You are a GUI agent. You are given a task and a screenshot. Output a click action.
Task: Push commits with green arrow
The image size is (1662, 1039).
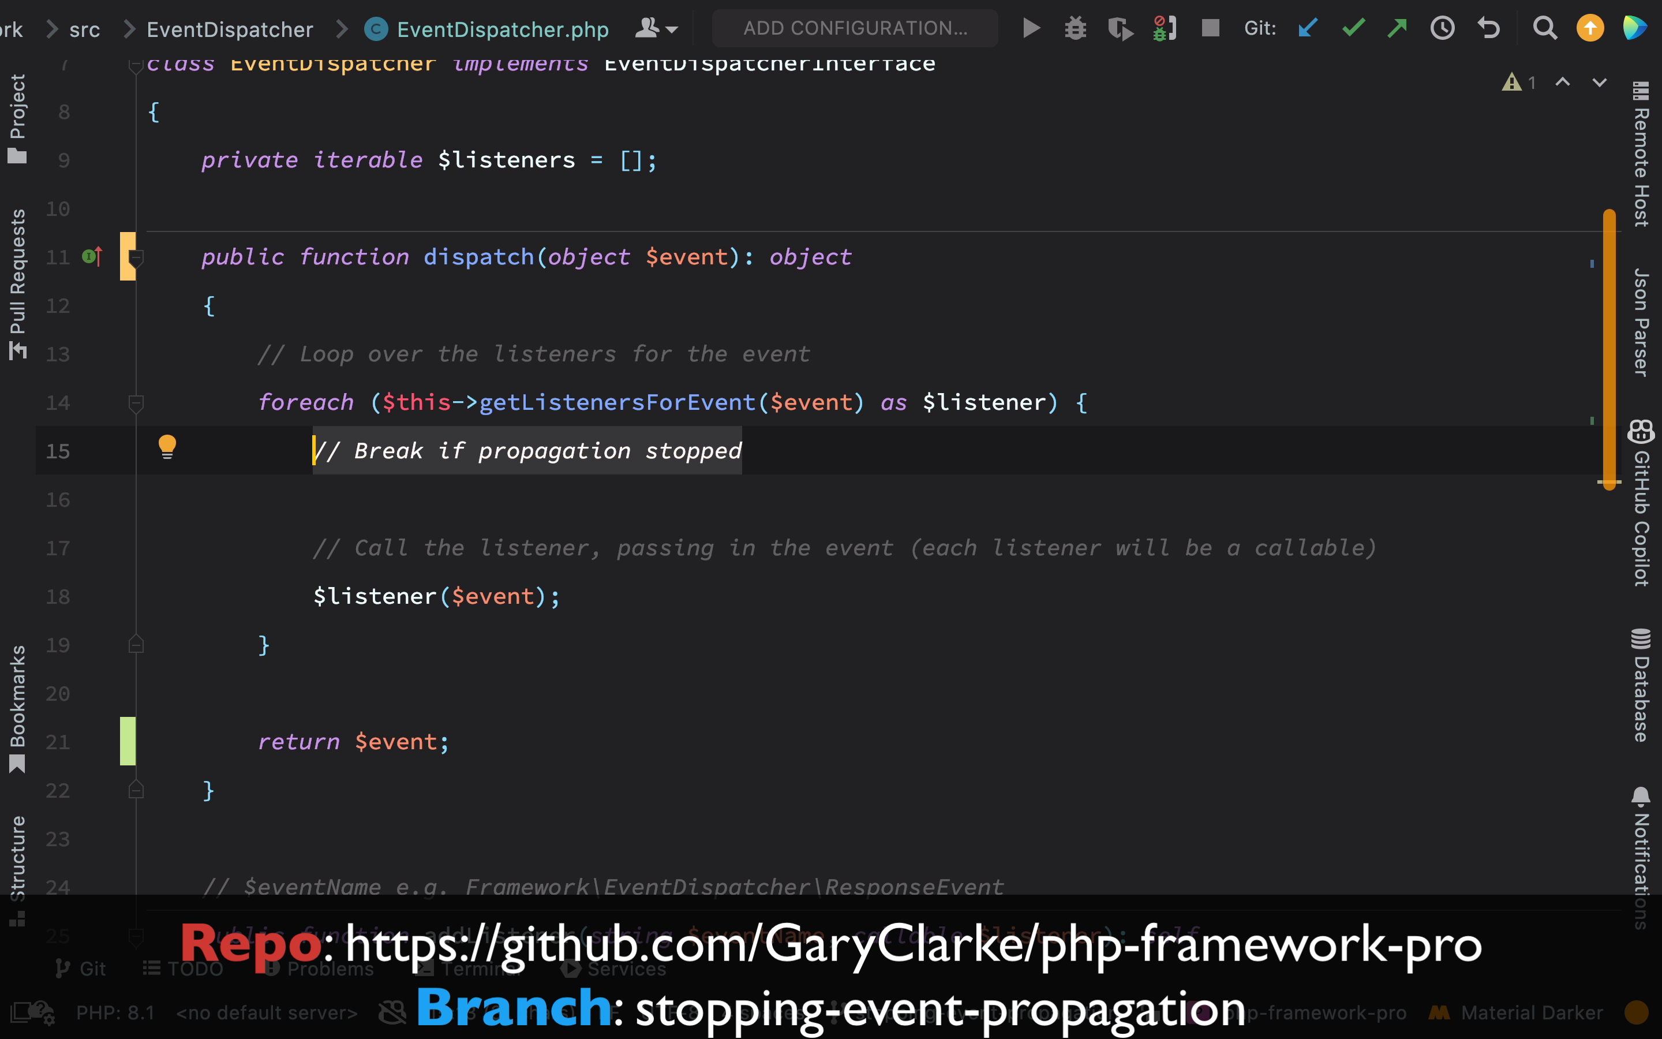1398,28
